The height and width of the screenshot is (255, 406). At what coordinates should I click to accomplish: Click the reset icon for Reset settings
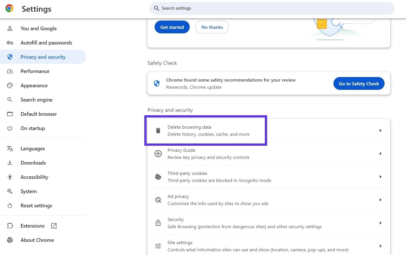(10, 205)
